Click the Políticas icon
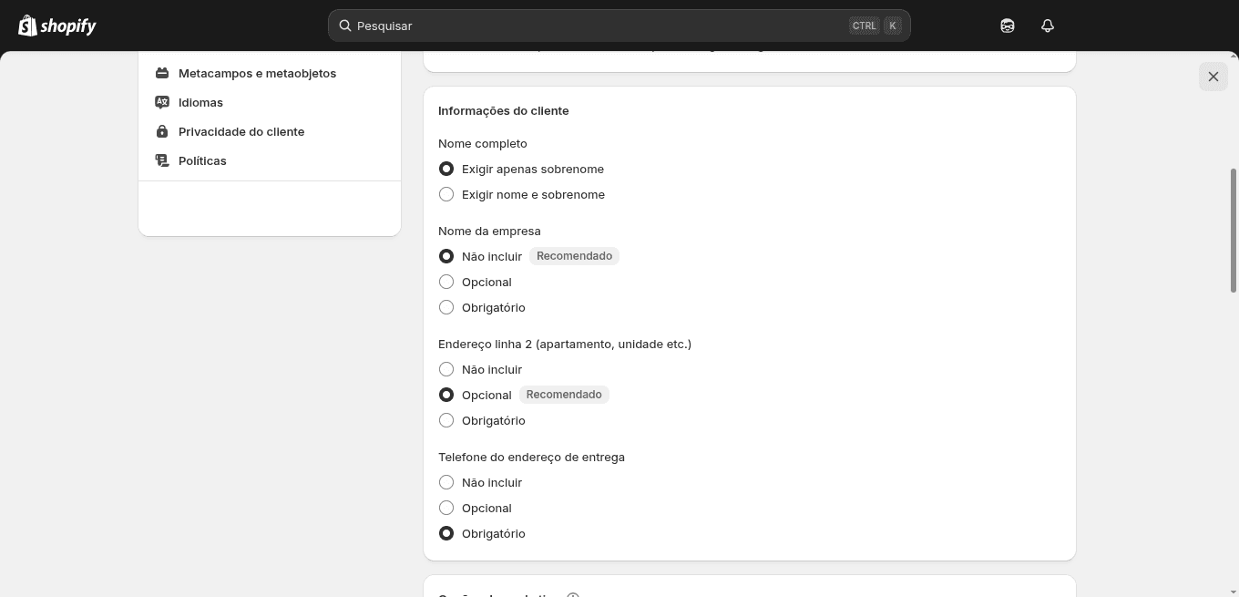Viewport: 1239px width, 597px height. [162, 160]
